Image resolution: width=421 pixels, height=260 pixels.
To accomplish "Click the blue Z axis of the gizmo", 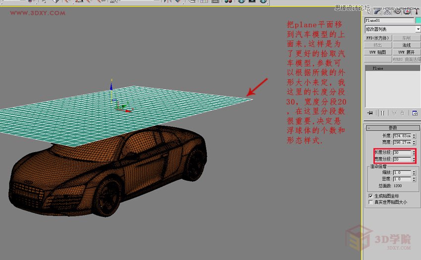I will [111, 87].
